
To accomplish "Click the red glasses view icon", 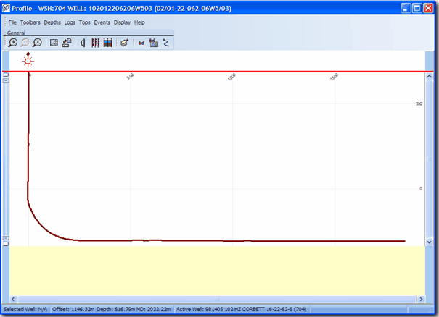I will [x=141, y=43].
